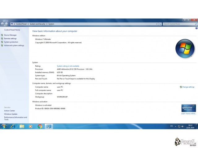Open the 'System rating is not available' link
This screenshot has height=148, width=198.
(x=68, y=66)
